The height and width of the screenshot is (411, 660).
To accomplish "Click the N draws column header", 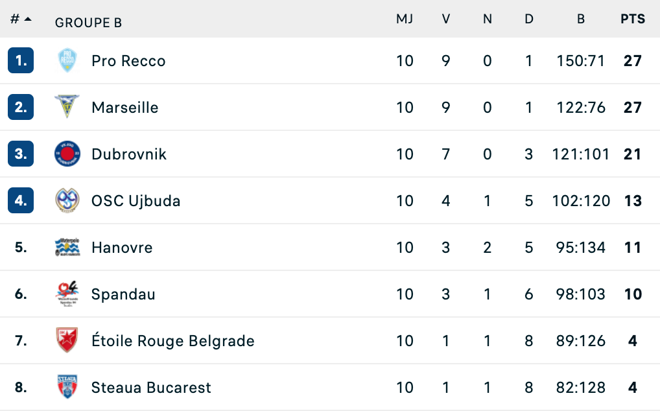I will click(x=488, y=19).
